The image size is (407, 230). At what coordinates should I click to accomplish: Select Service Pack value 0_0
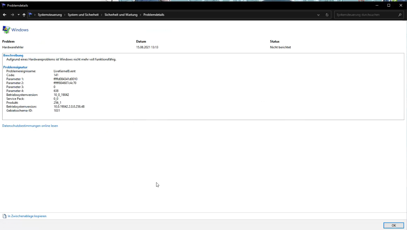click(x=56, y=99)
